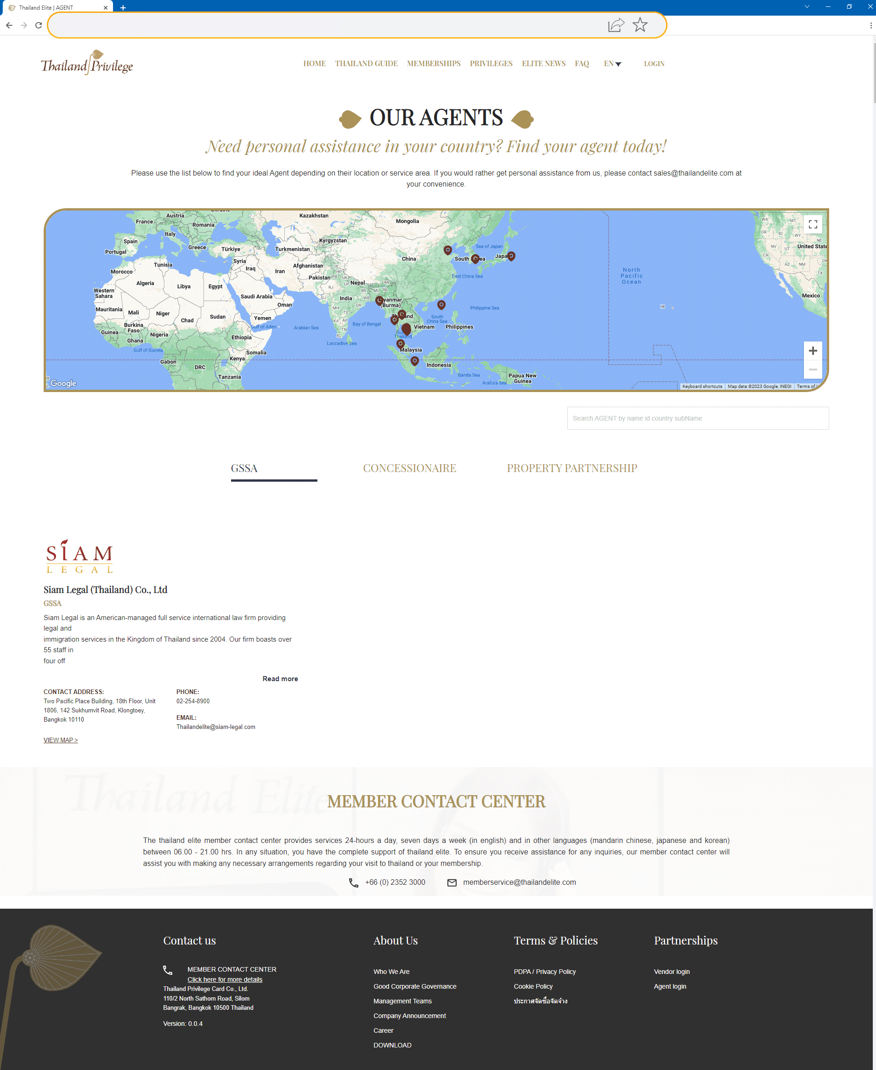Open Vendor login link
876x1070 pixels.
(x=671, y=972)
